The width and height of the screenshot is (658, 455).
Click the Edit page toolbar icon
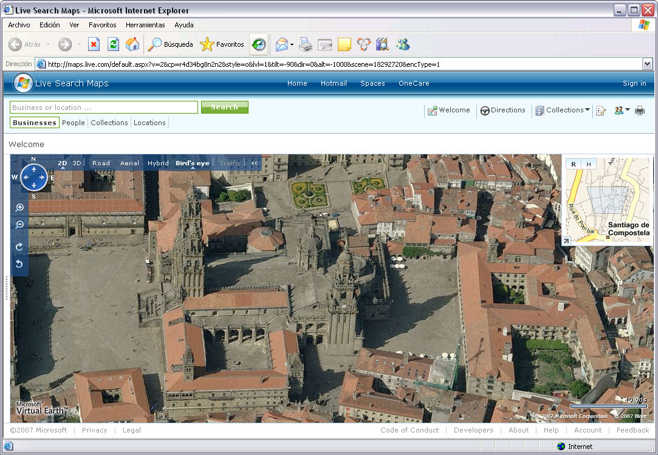[x=325, y=44]
